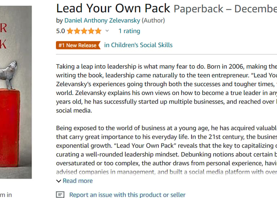Viewport: 277px width, 198px height.
Task: Click the first orange rating star
Action: point(70,31)
